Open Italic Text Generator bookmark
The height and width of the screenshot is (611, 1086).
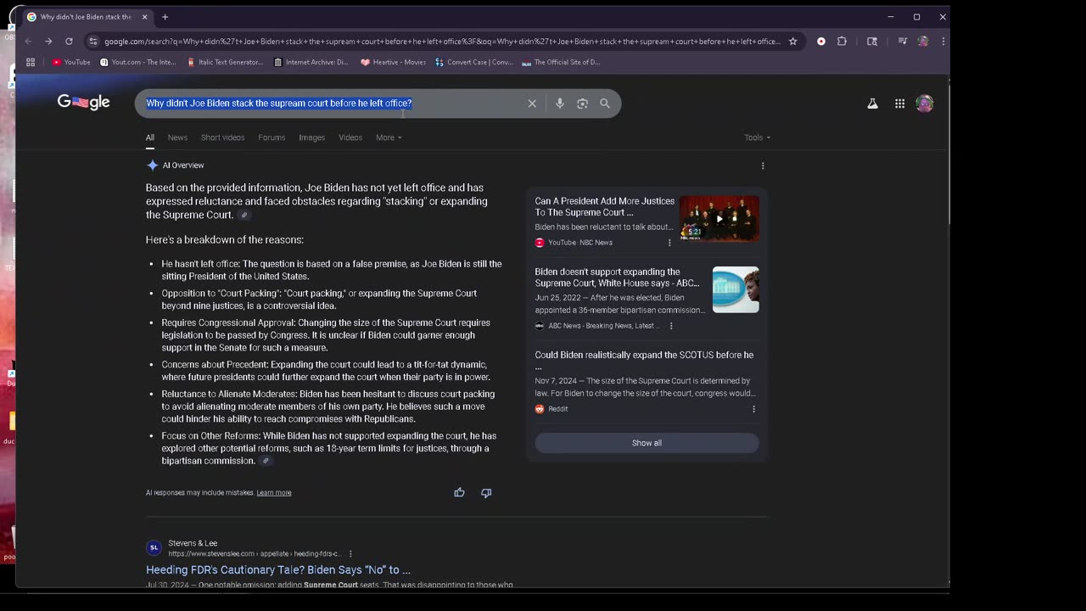(x=225, y=62)
